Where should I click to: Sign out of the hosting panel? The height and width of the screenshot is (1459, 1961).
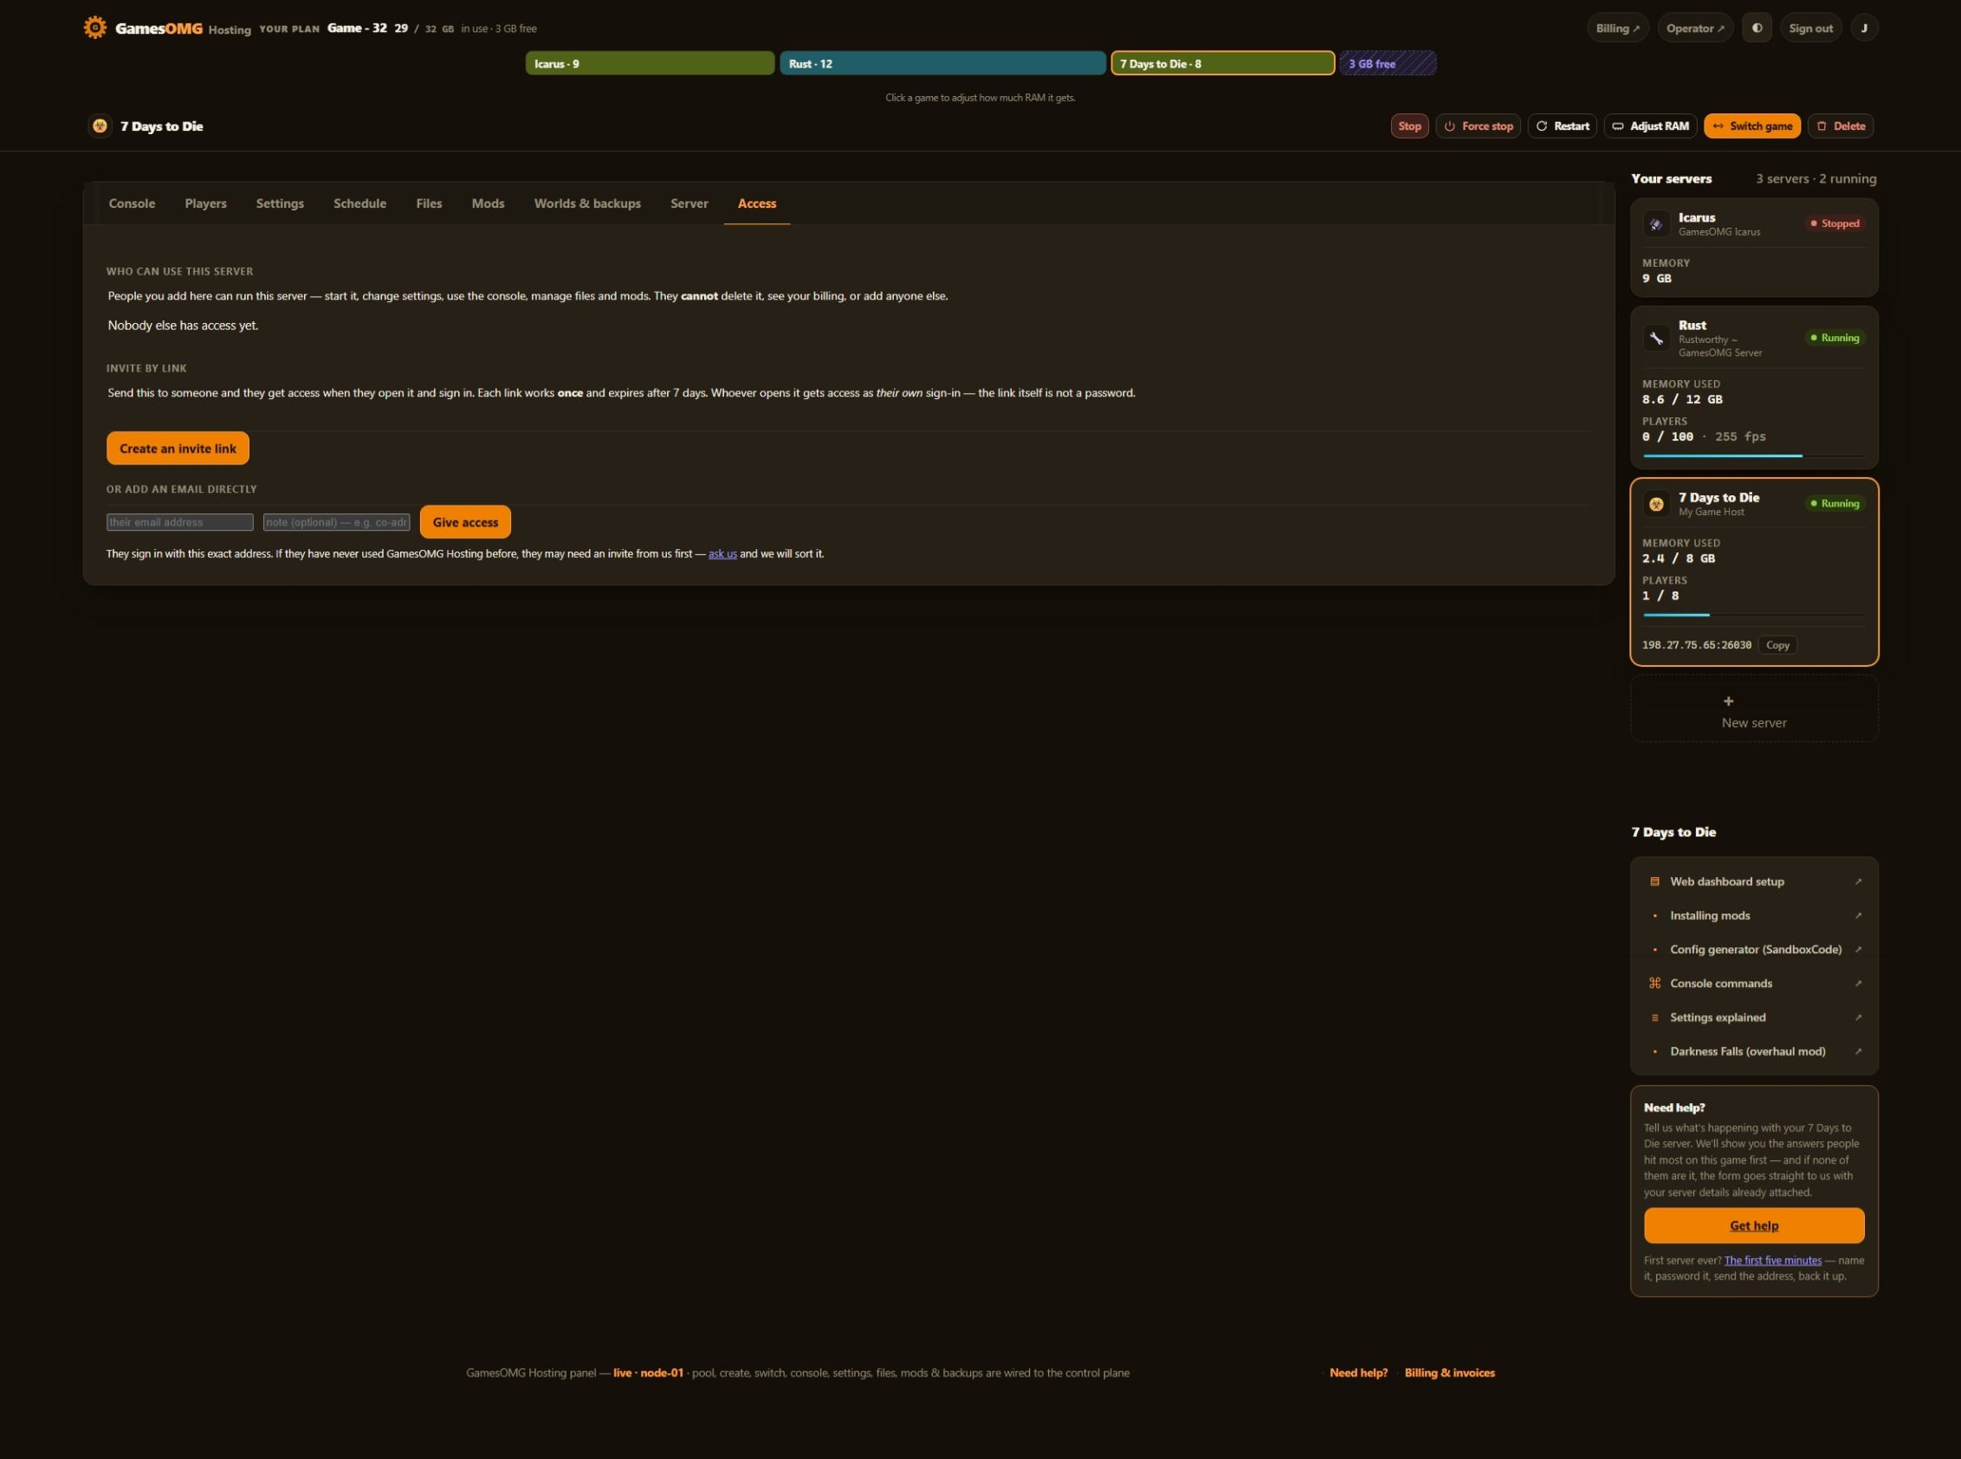pyautogui.click(x=1811, y=29)
